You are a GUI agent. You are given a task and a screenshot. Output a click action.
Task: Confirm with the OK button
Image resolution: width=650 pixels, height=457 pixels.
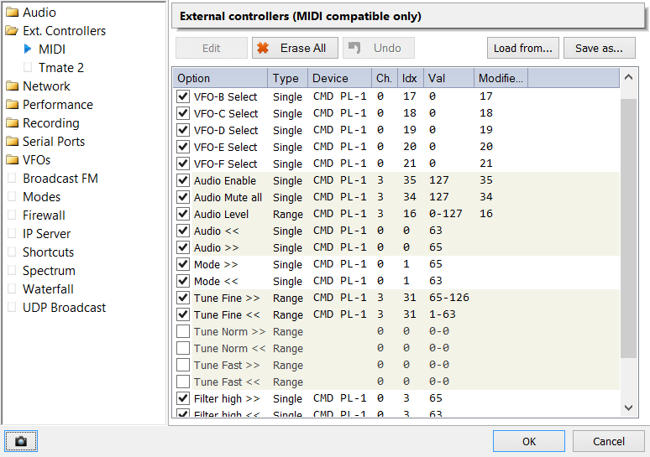click(528, 441)
